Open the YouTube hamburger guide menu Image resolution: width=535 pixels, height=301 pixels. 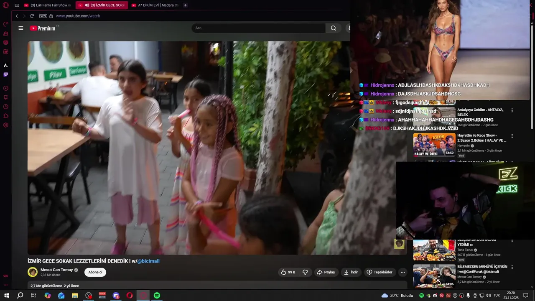tap(21, 28)
